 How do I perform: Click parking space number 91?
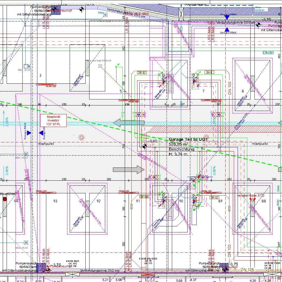point(138,201)
